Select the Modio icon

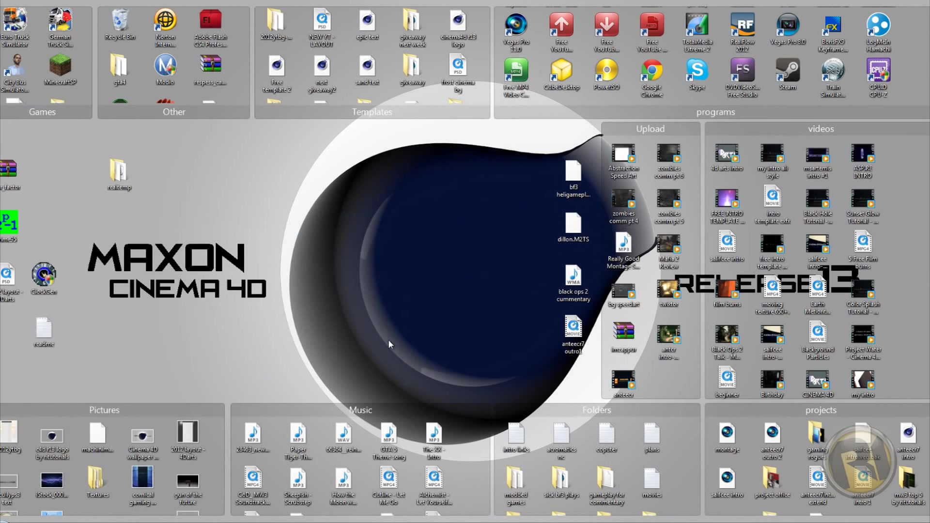point(165,70)
